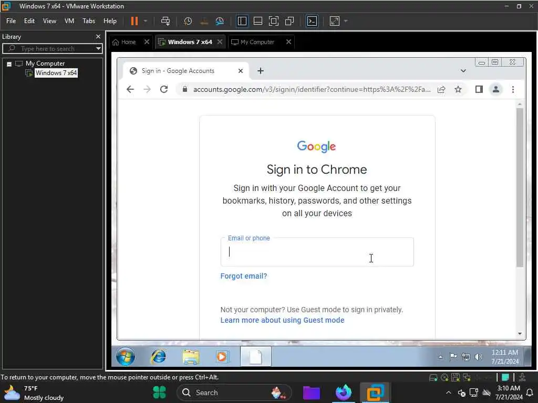Open the stretch display dropdown arrow

(x=346, y=21)
